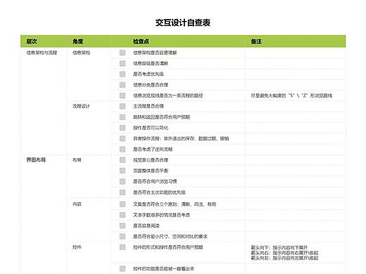
Task: Tick the 文案是否符合三个原则 checkbox
Action: 122,204
